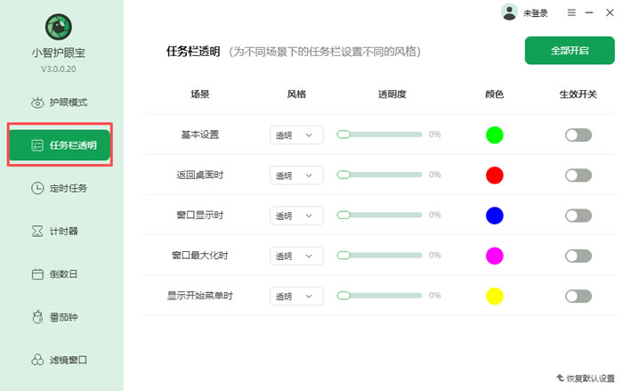Screen dimensions: 623x391
Task: Pick the red color swatch for 返回桌面时
Action: click(495, 175)
